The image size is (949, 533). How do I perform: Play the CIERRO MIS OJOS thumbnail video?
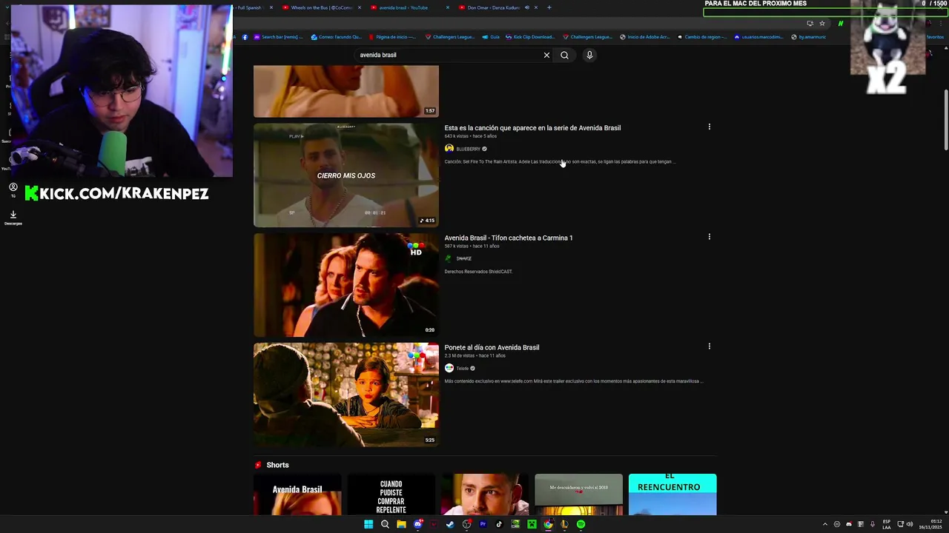[x=346, y=175]
